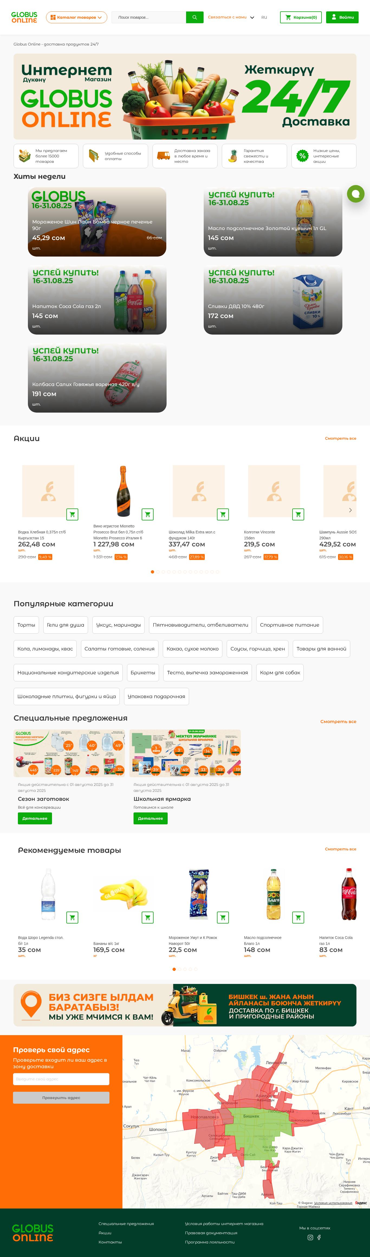The height and width of the screenshot is (1257, 370).
Task: Add Бананы в/с 1кг to cart
Action: pyautogui.click(x=147, y=917)
